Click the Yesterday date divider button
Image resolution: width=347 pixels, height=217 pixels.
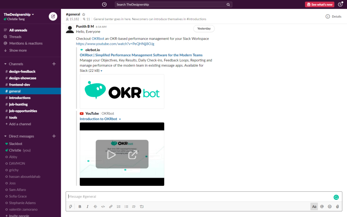pos(204,29)
